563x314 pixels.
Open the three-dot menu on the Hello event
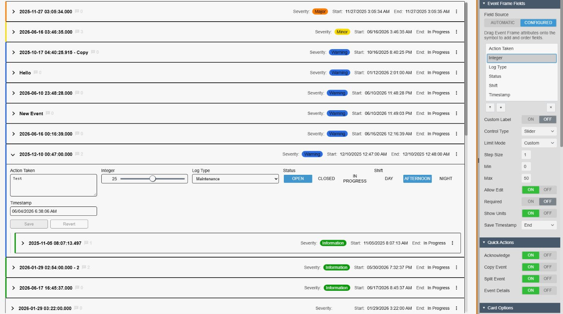(x=456, y=73)
